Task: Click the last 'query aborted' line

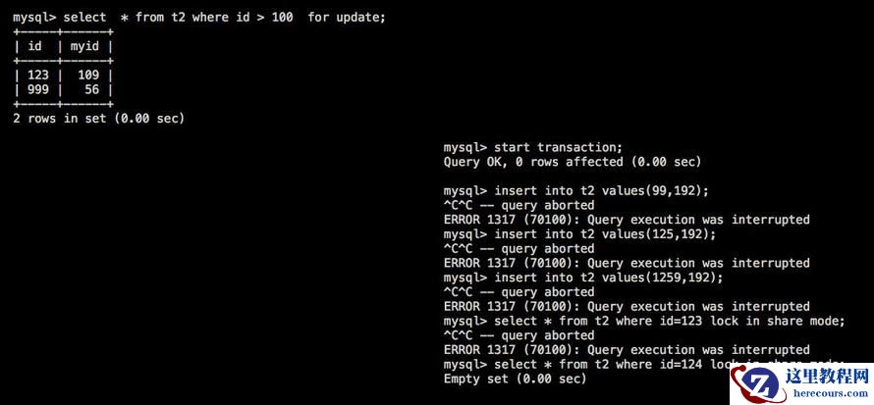Action: tap(519, 335)
